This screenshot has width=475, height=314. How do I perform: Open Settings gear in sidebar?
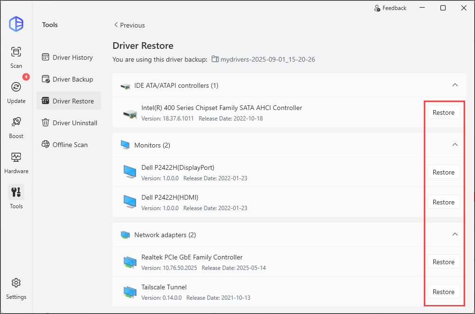16,287
